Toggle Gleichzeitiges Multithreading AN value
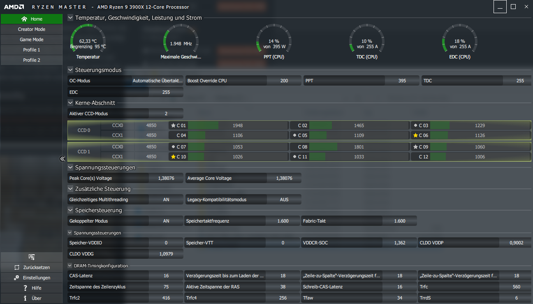 click(166, 200)
